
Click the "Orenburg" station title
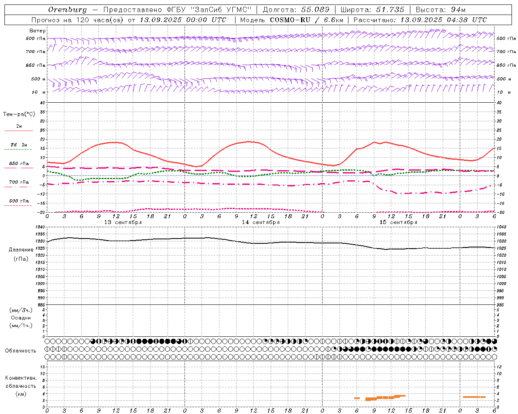(x=67, y=10)
